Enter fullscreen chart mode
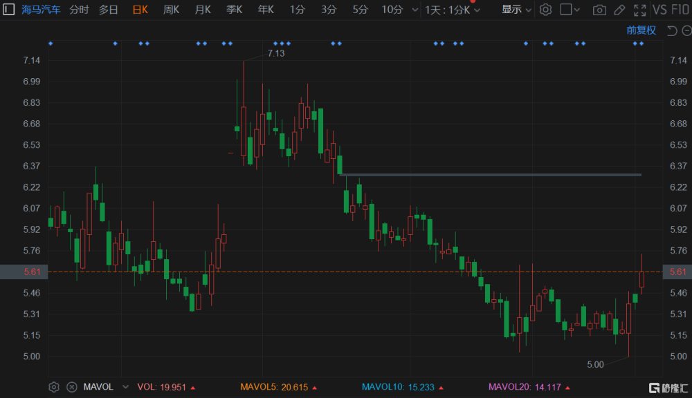The image size is (692, 398). (x=639, y=10)
